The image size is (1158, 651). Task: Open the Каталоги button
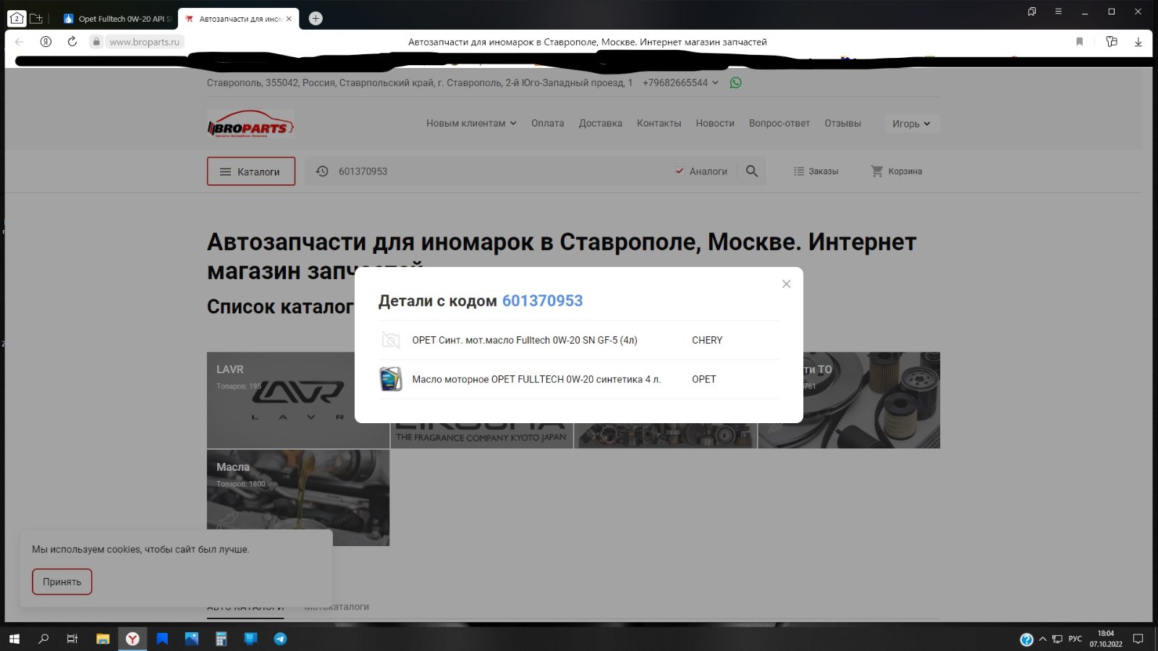[x=251, y=171]
